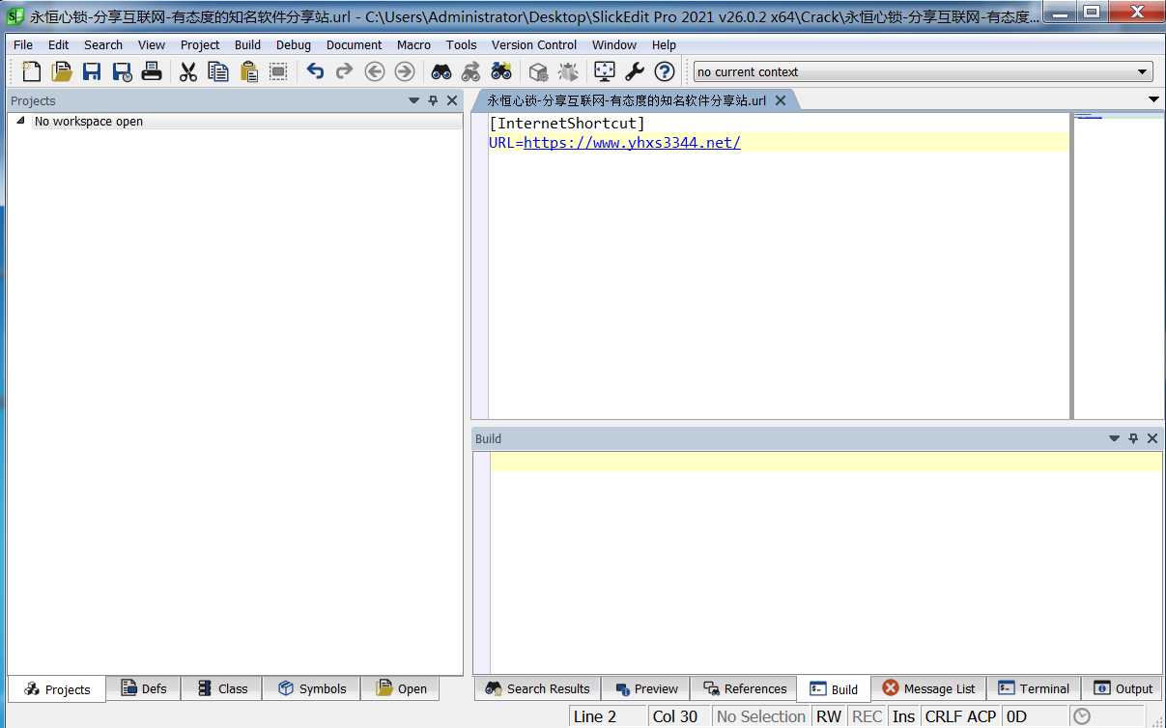Open the Version Control menu
This screenshot has width=1166, height=728.
coord(534,44)
